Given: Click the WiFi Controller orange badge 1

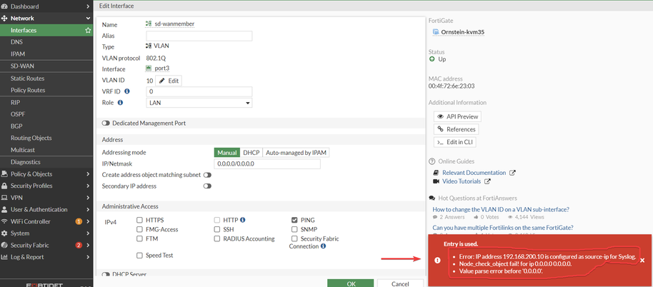Looking at the screenshot, I should point(79,221).
